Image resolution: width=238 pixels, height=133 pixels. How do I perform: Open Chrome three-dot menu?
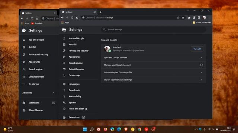pyautogui.click(x=209, y=18)
